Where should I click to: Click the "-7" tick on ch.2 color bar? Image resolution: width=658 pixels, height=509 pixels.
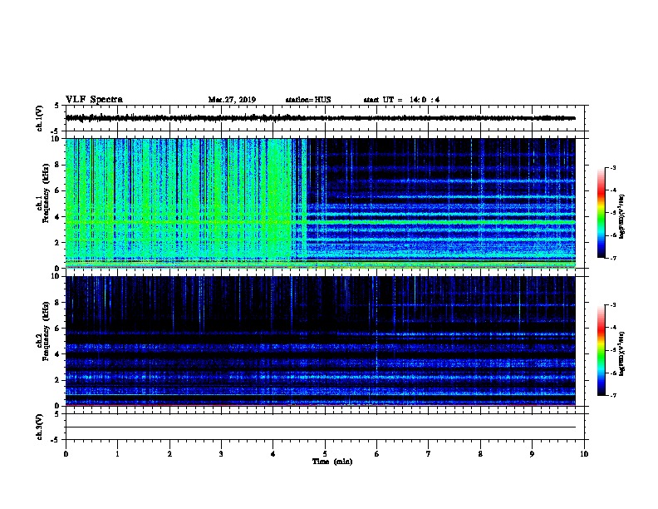pyautogui.click(x=613, y=396)
